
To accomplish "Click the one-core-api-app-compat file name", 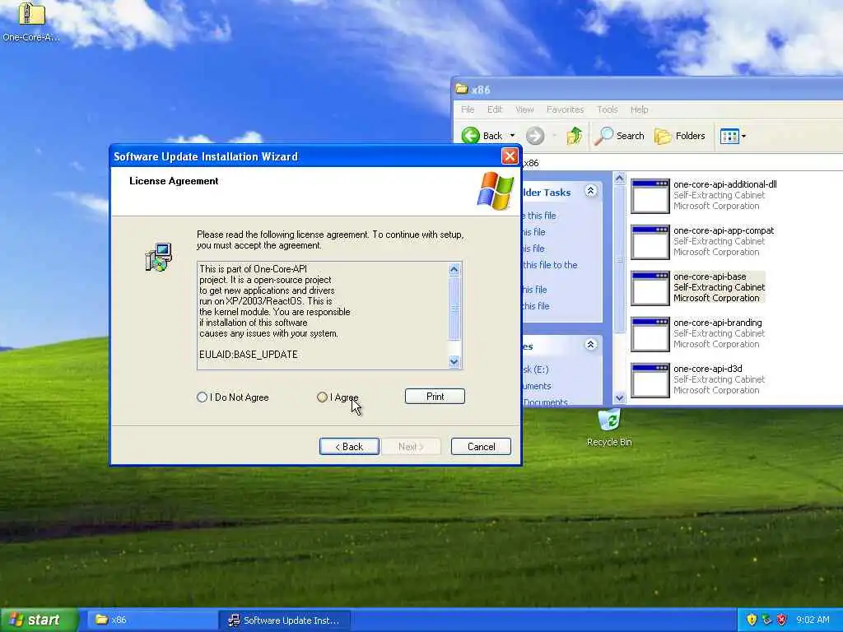I will coord(724,230).
